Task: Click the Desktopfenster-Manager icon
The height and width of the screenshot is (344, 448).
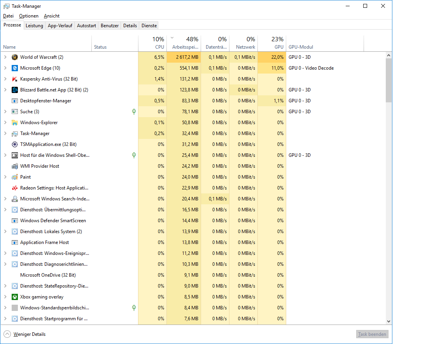Action: click(14, 101)
